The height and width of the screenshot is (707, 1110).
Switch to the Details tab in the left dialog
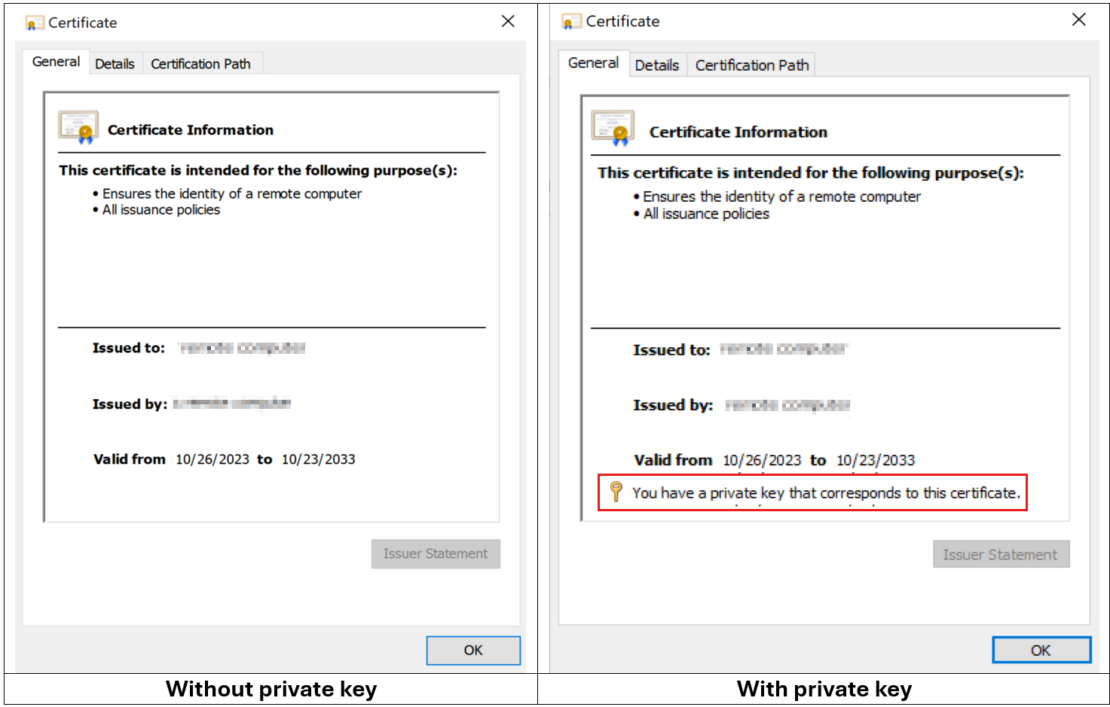pyautogui.click(x=115, y=64)
